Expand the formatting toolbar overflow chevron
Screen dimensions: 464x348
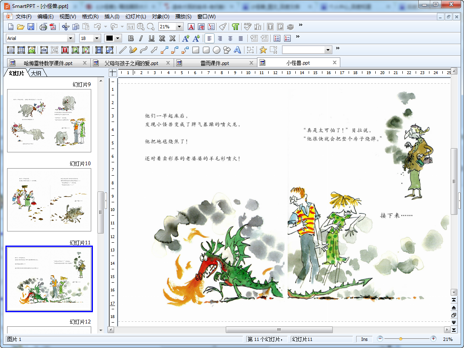298,36
